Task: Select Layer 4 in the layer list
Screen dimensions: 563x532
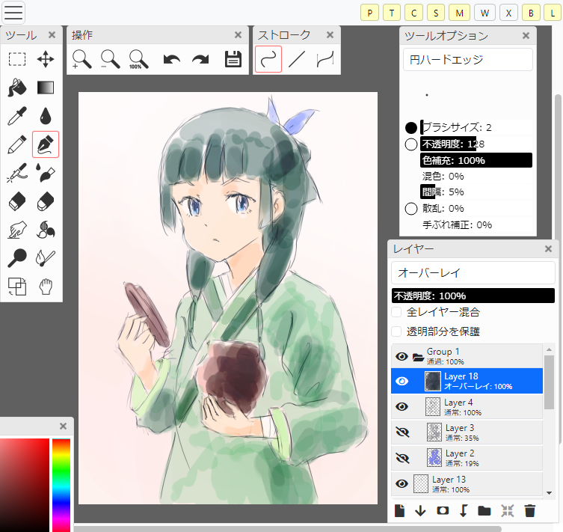Action: coord(467,406)
